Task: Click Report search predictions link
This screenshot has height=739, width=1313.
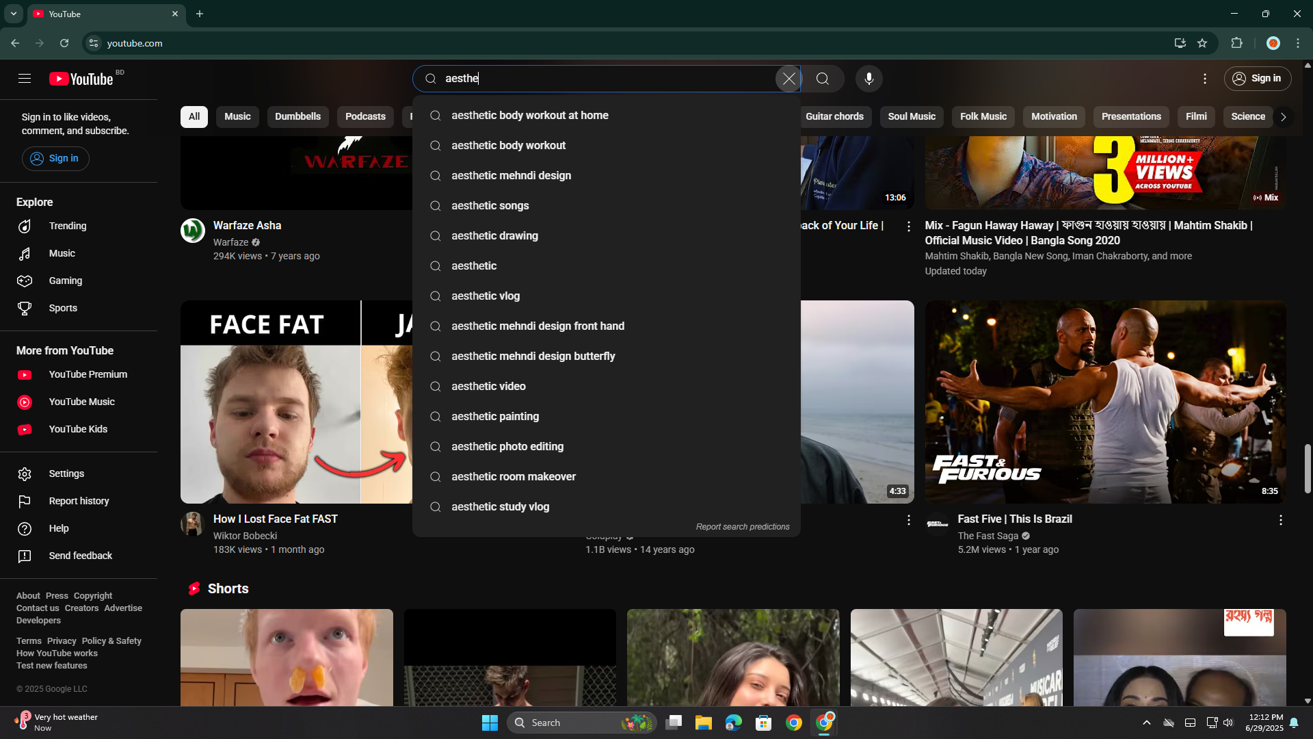Action: [743, 527]
